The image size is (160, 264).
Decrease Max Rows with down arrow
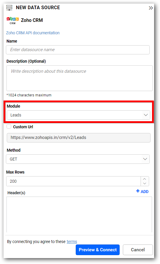click(x=145, y=184)
